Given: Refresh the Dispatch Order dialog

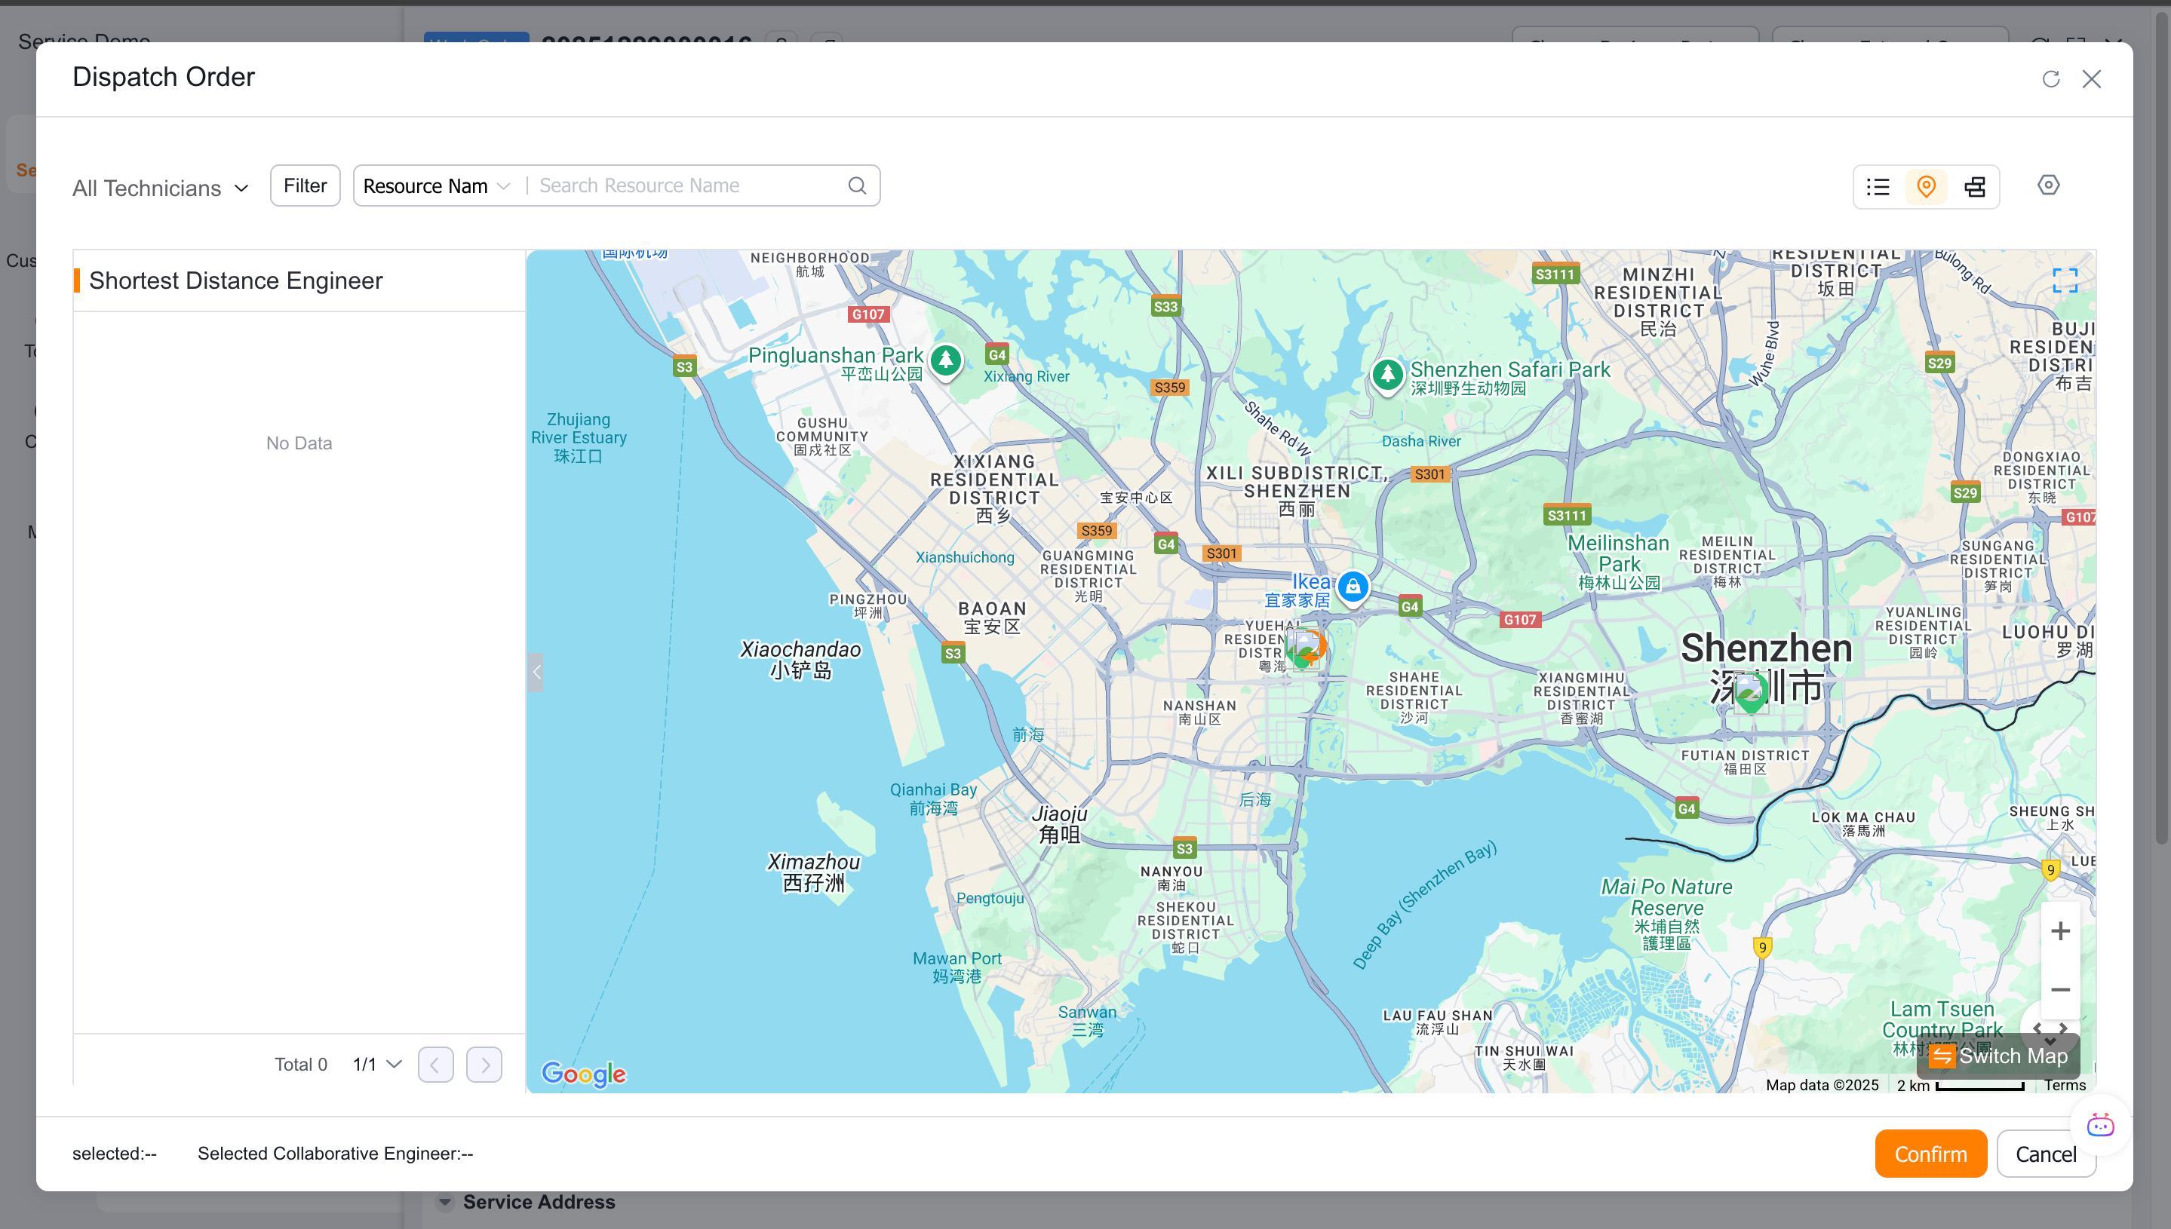Looking at the screenshot, I should (x=2050, y=78).
